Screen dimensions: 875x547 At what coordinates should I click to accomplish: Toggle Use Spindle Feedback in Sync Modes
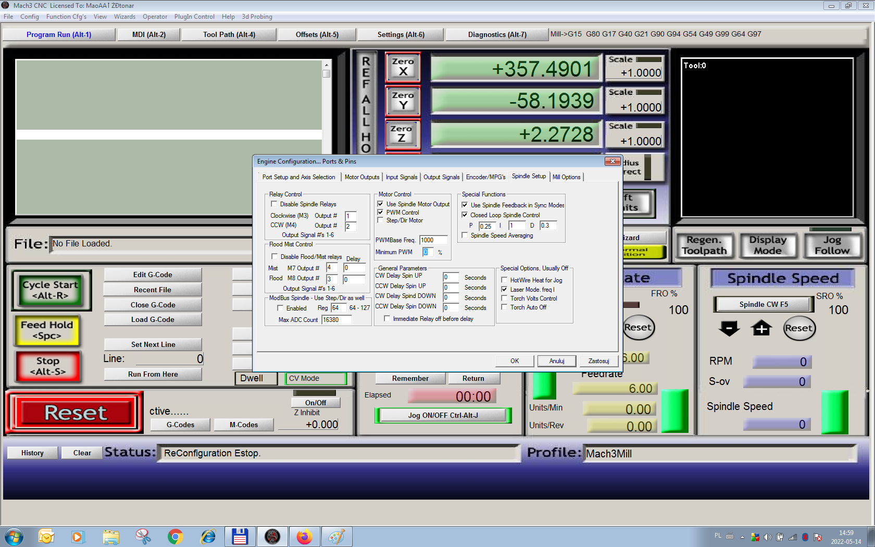pyautogui.click(x=465, y=205)
